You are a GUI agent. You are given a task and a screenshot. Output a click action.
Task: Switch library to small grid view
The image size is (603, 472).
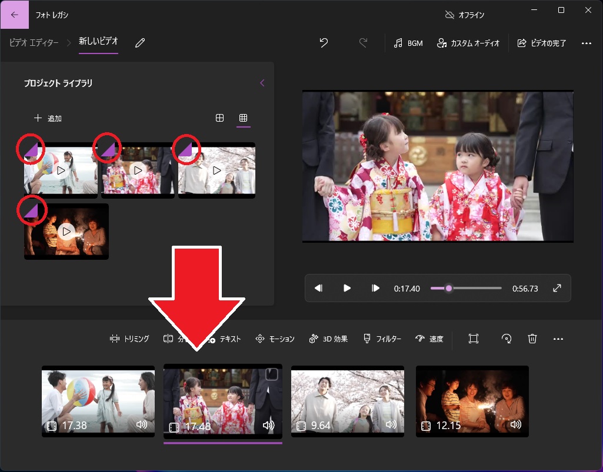243,118
